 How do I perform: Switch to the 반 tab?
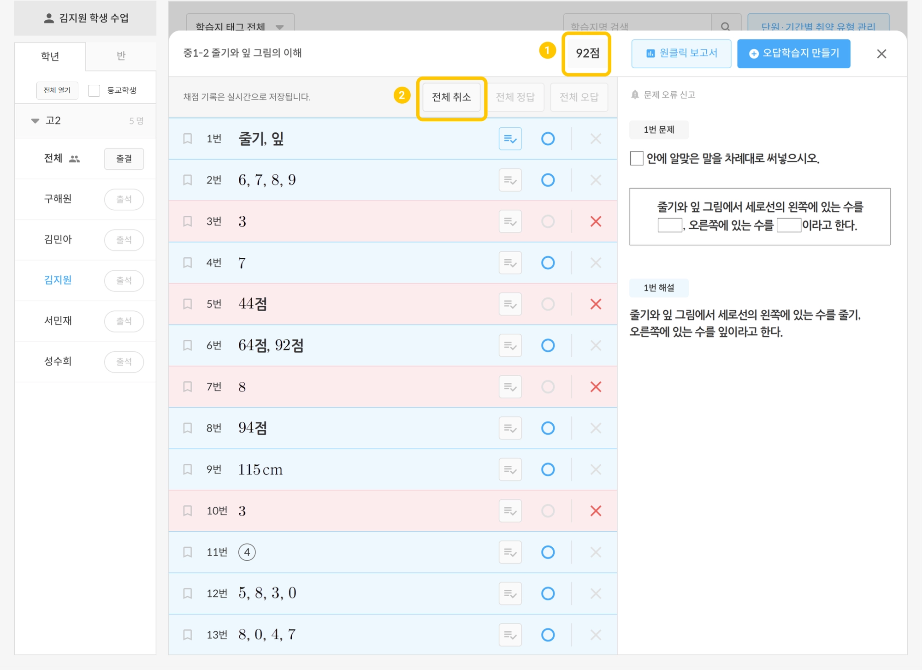(121, 56)
